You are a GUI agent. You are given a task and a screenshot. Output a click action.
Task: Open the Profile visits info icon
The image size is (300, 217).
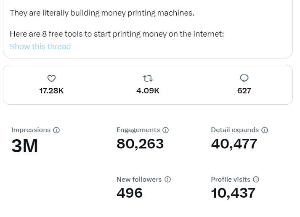coord(256,180)
